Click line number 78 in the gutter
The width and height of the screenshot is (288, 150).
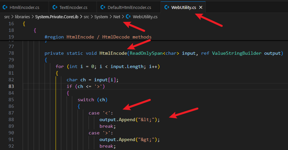coord(11,53)
